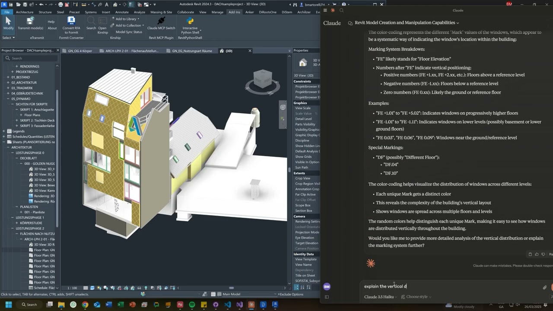Viewport: 553px width, 311px height.
Task: Click eTransmit About button
Action: click(x=52, y=28)
